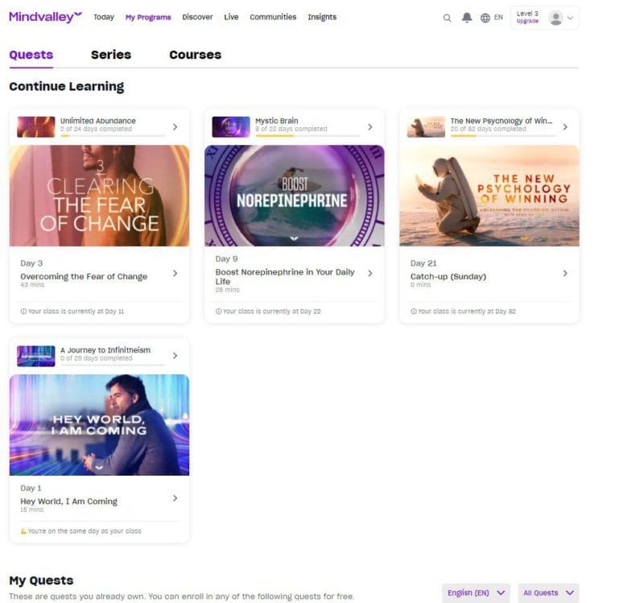Expand Mystic Brain quest chevron
Image resolution: width=644 pixels, height=603 pixels.
point(370,127)
